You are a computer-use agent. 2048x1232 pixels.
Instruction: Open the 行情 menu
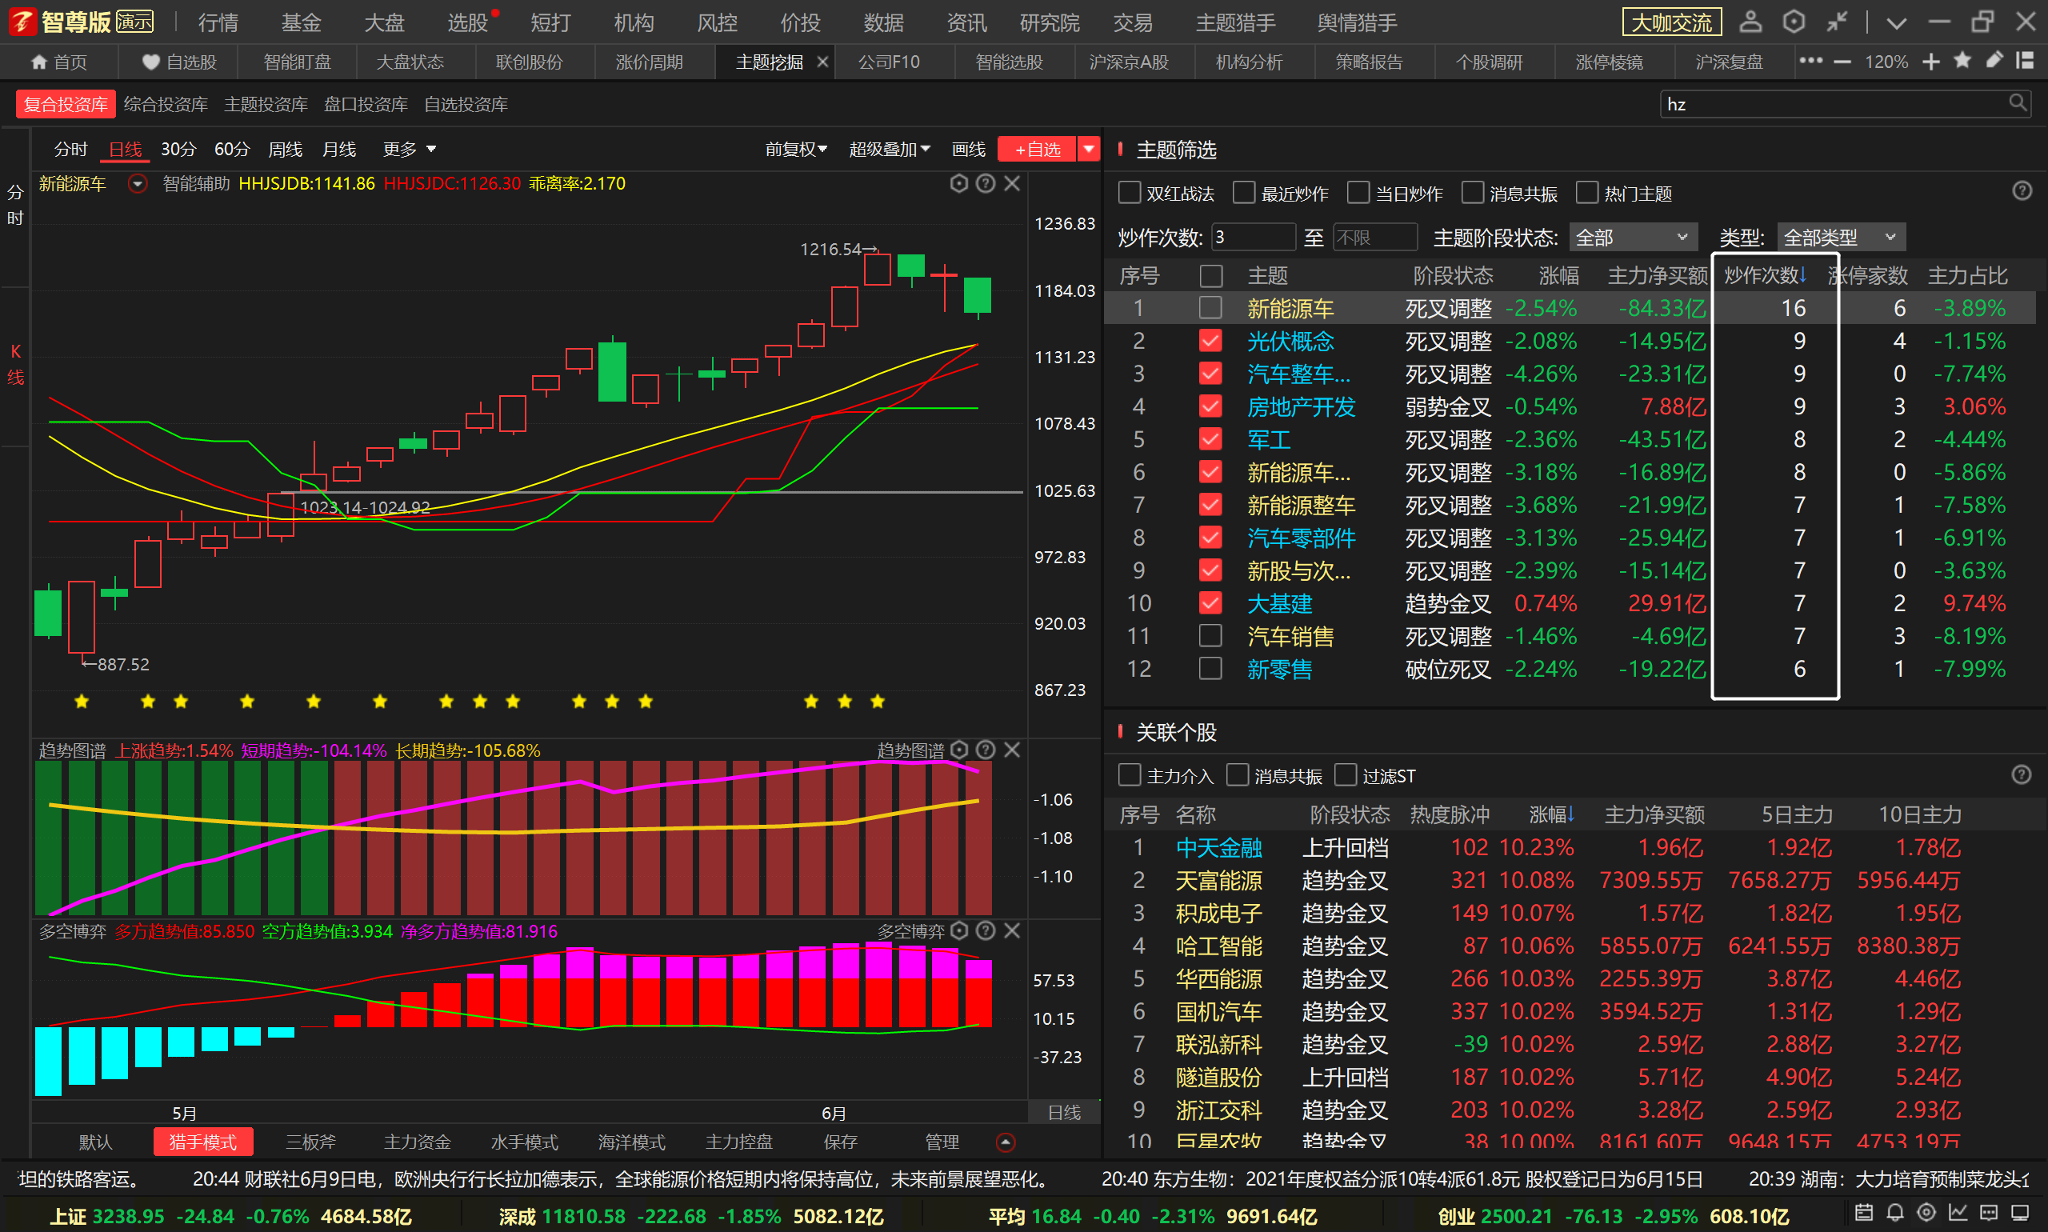pyautogui.click(x=218, y=22)
